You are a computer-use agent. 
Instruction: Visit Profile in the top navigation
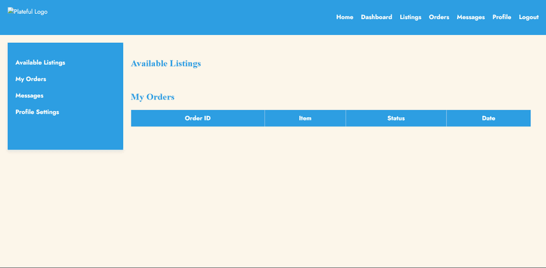coord(501,17)
